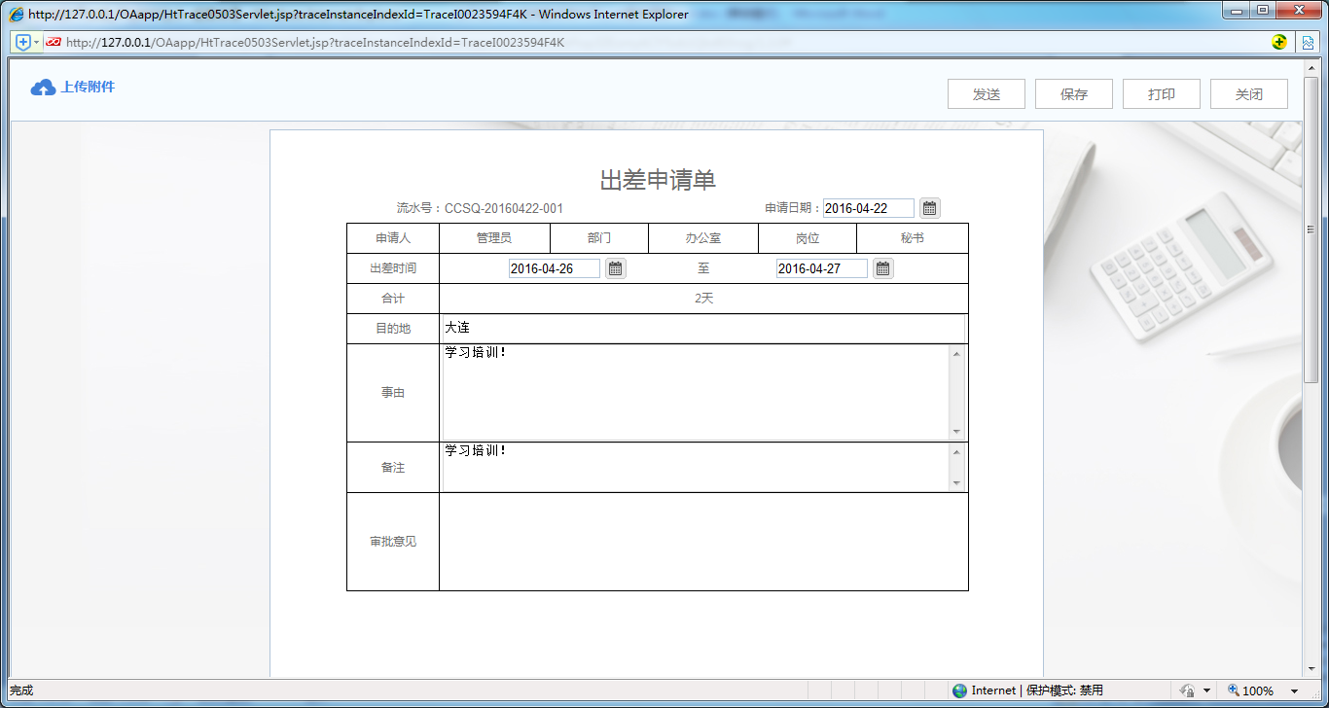Click the magnifier zoom level icon

pyautogui.click(x=1234, y=690)
